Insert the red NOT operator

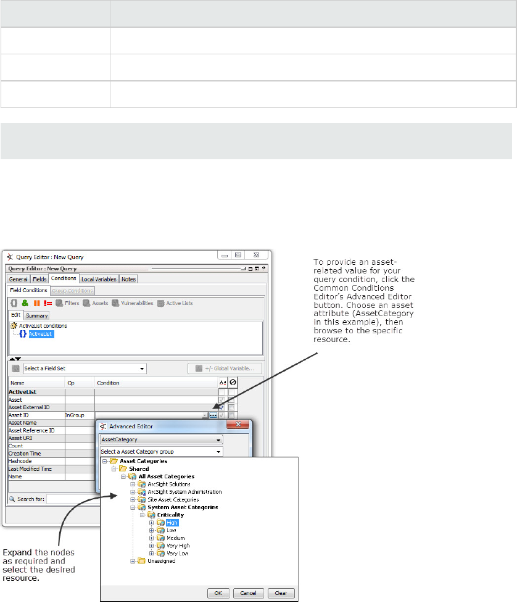point(48,303)
